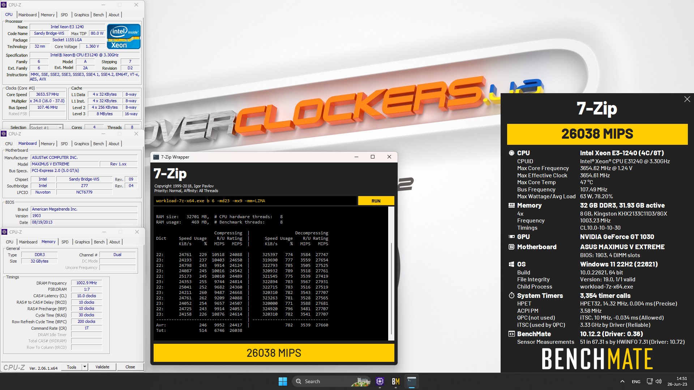Image resolution: width=694 pixels, height=390 pixels.
Task: Click the Memory module icon in BenchMate panel
Action: click(x=511, y=205)
